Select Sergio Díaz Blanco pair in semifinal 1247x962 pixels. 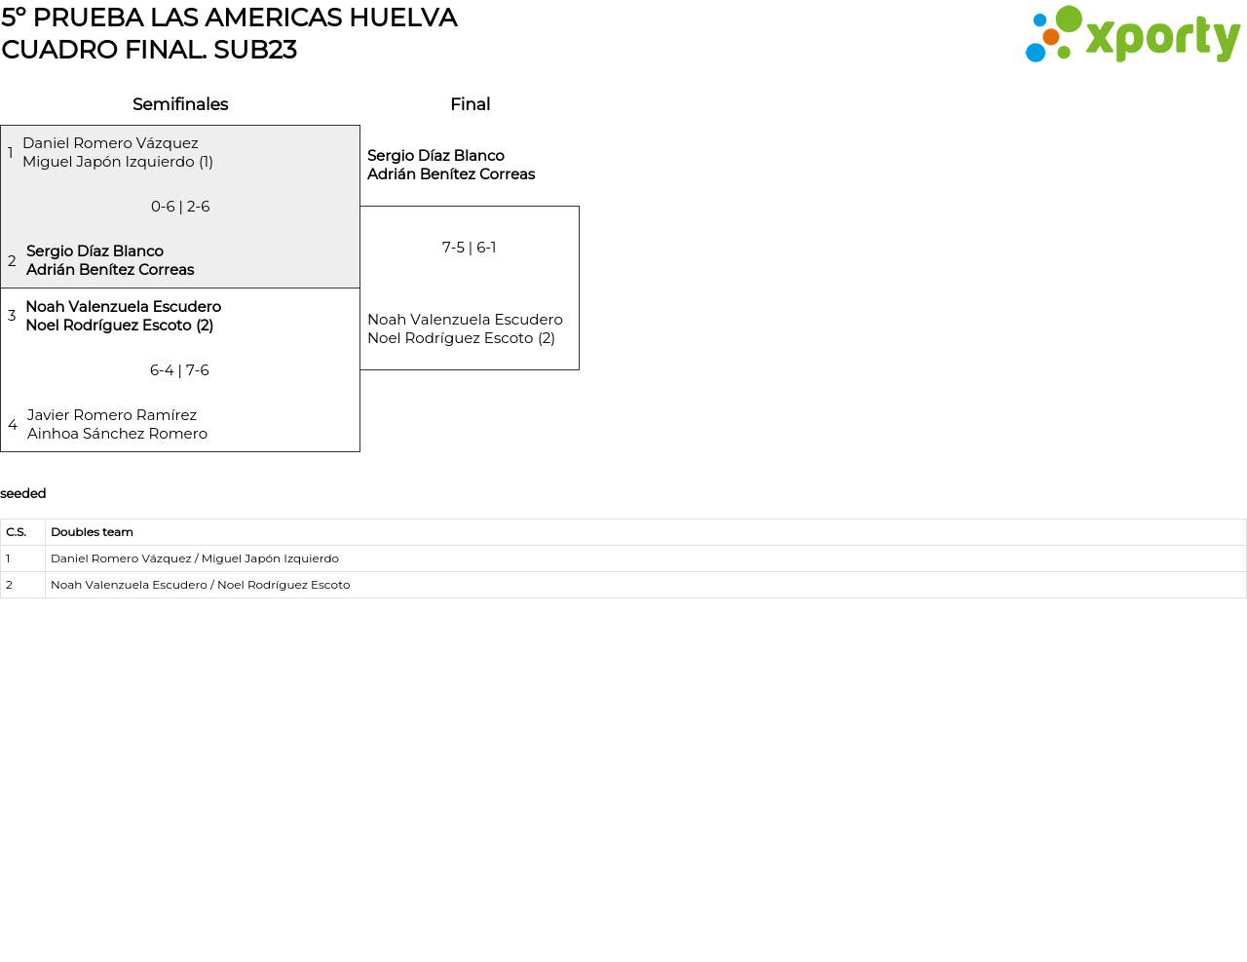109,260
